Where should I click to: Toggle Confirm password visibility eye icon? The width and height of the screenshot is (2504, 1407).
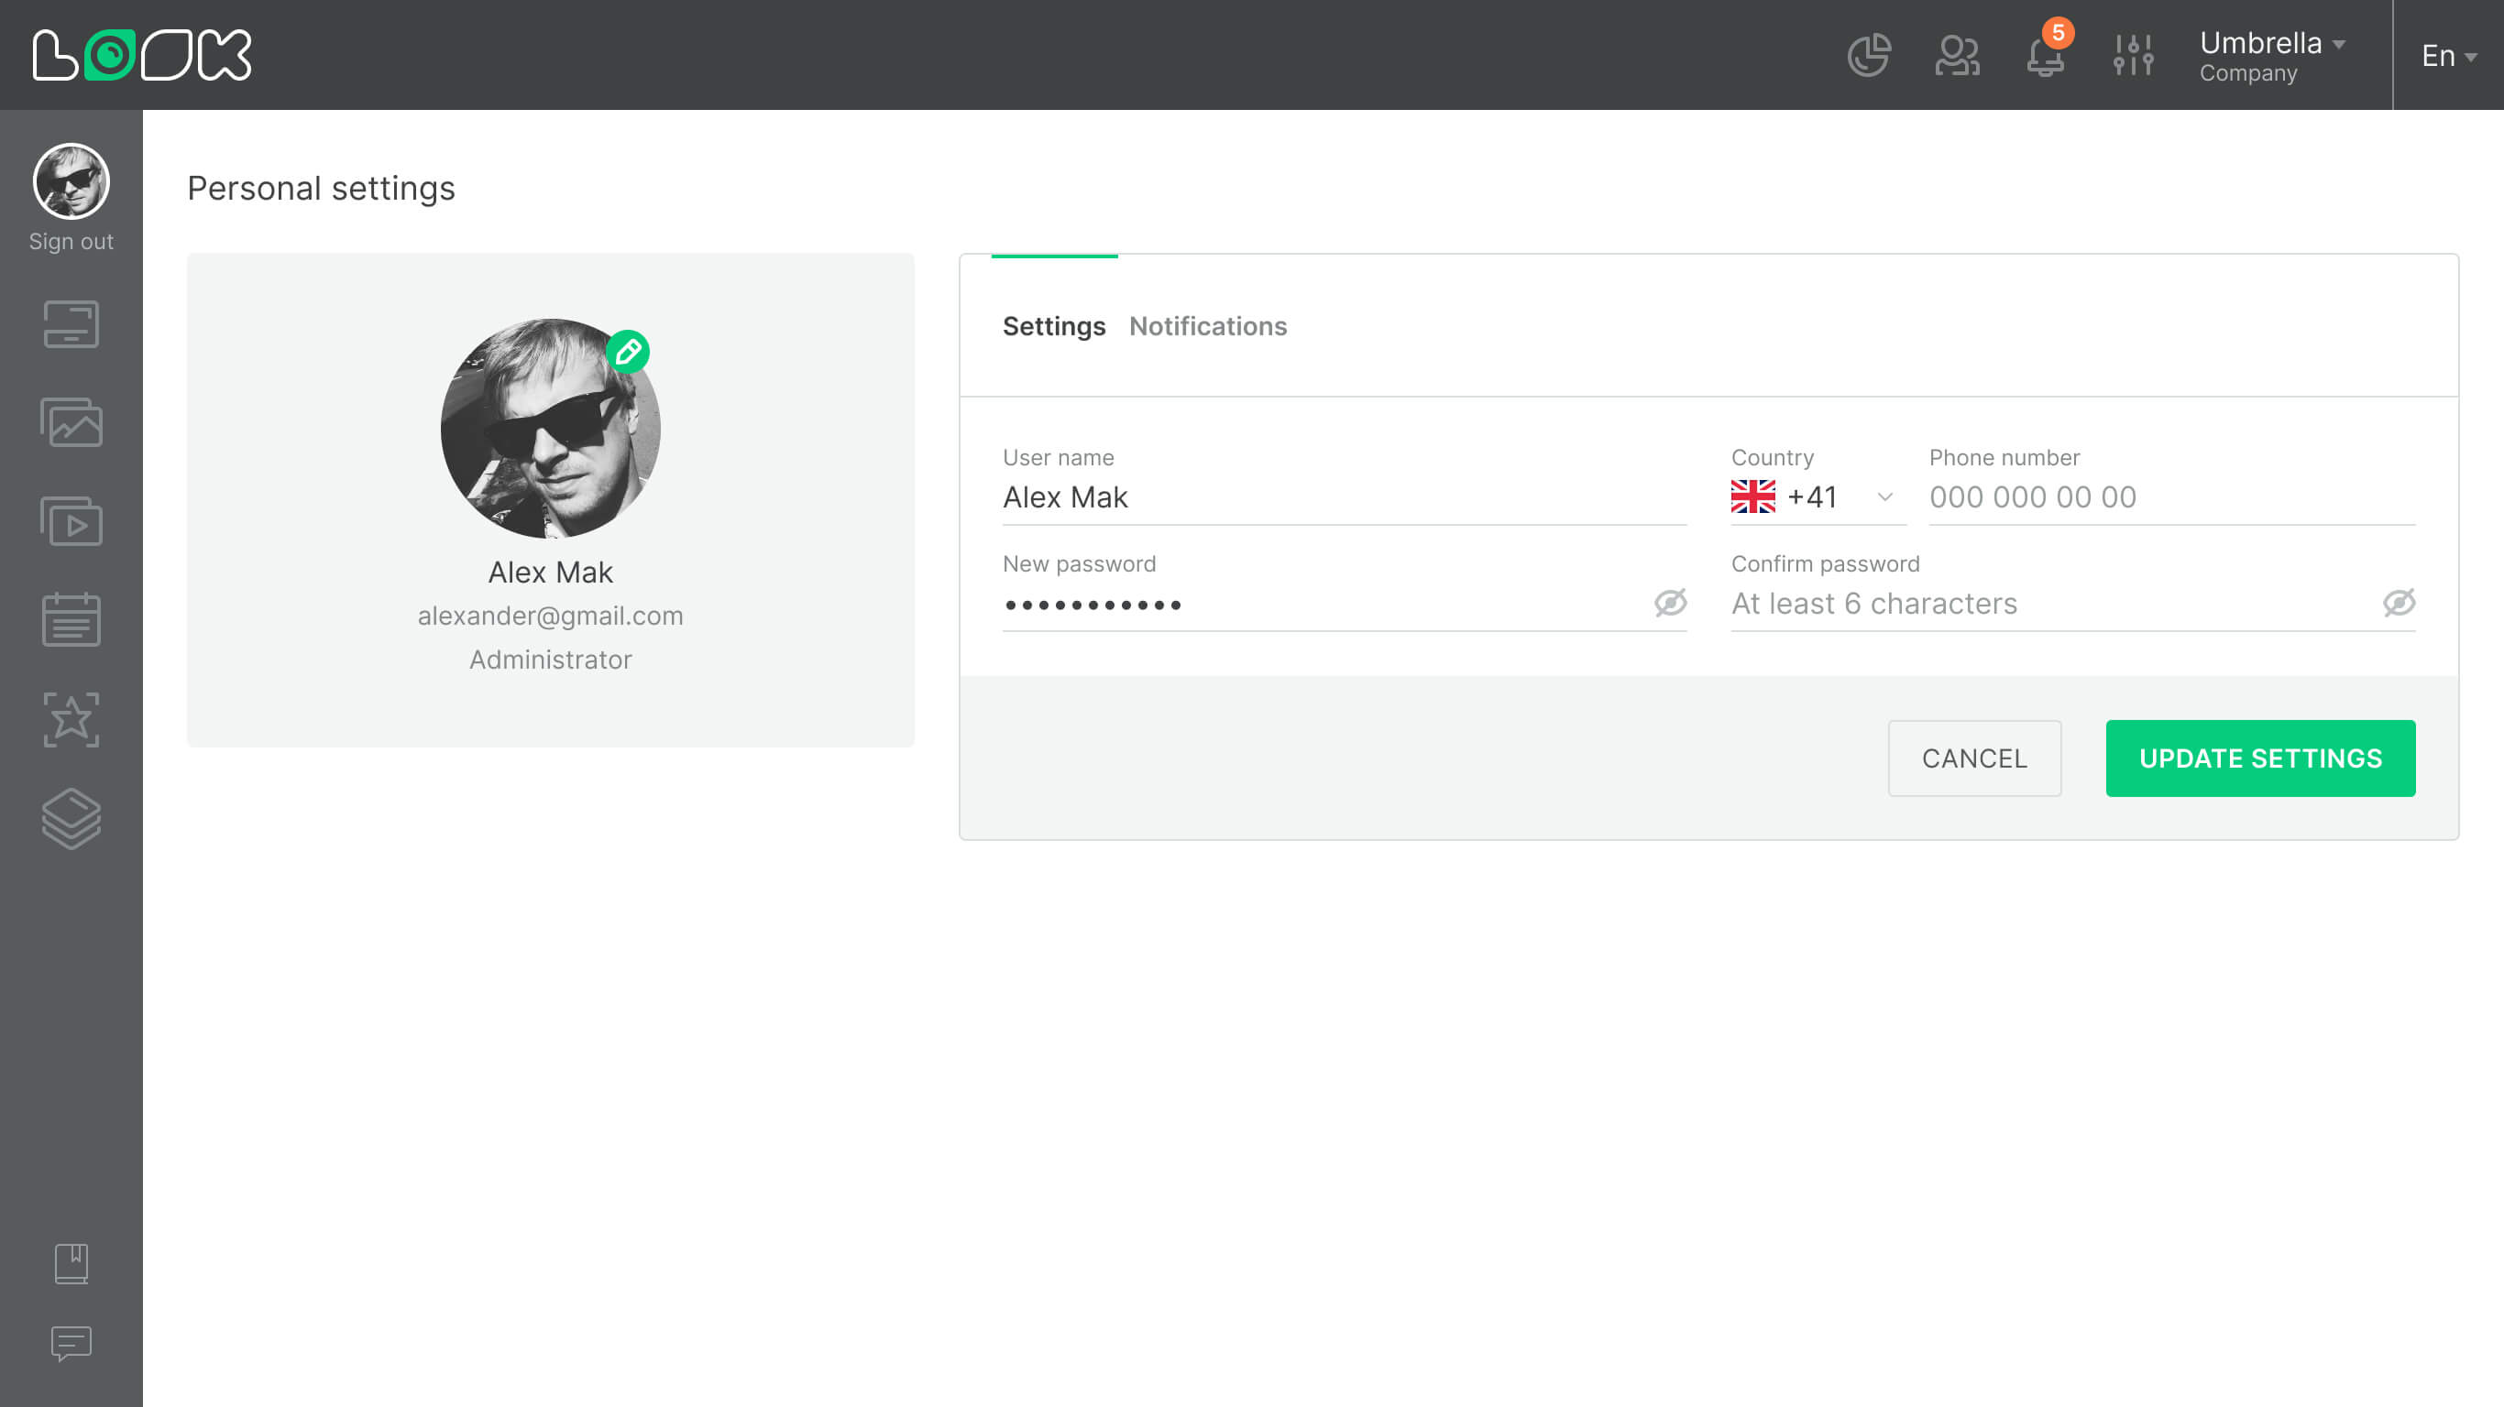click(2398, 604)
